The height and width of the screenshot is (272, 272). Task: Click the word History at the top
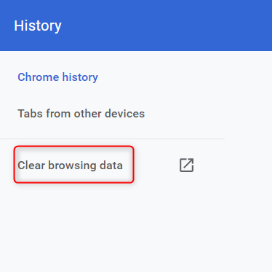click(38, 26)
